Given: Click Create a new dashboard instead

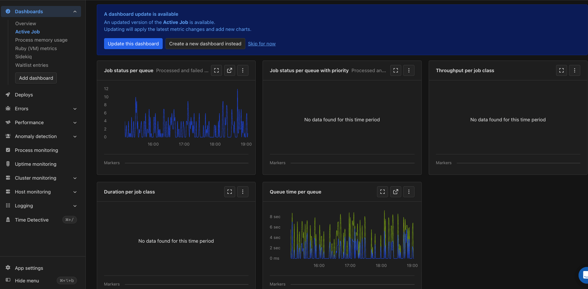Looking at the screenshot, I should tap(205, 44).
